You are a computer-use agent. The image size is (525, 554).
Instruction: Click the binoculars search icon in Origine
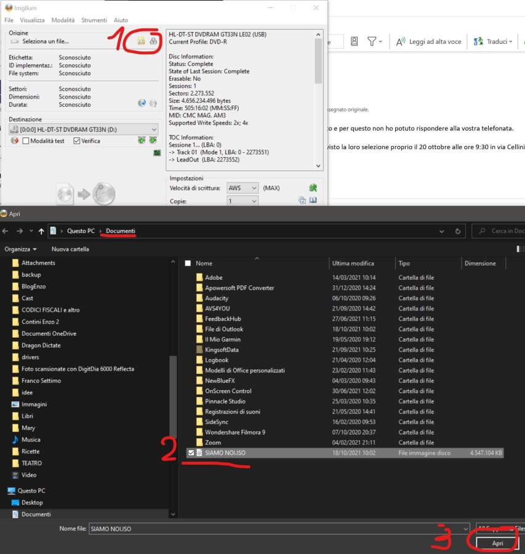click(153, 41)
